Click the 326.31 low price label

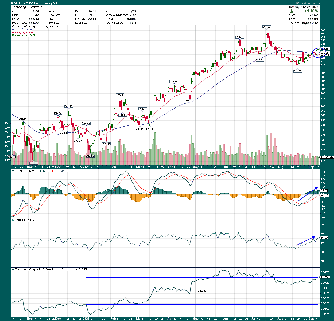coord(260,60)
